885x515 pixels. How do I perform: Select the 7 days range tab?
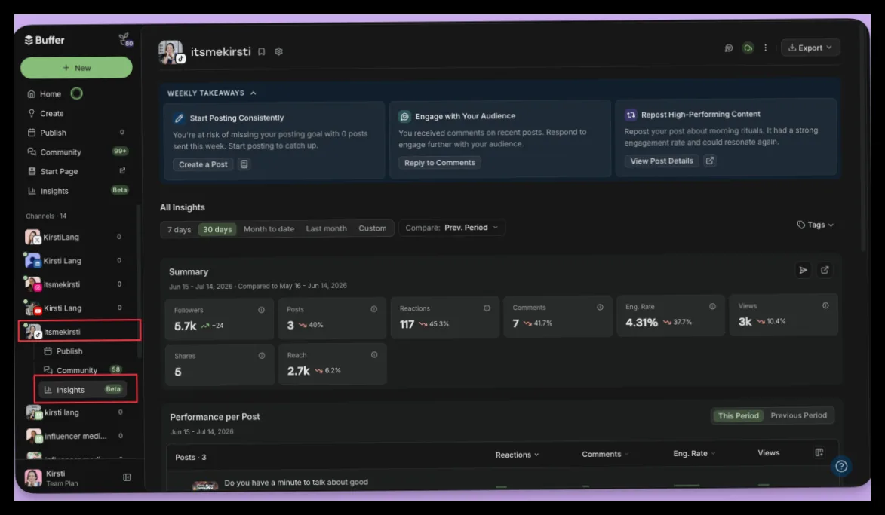[x=179, y=229]
